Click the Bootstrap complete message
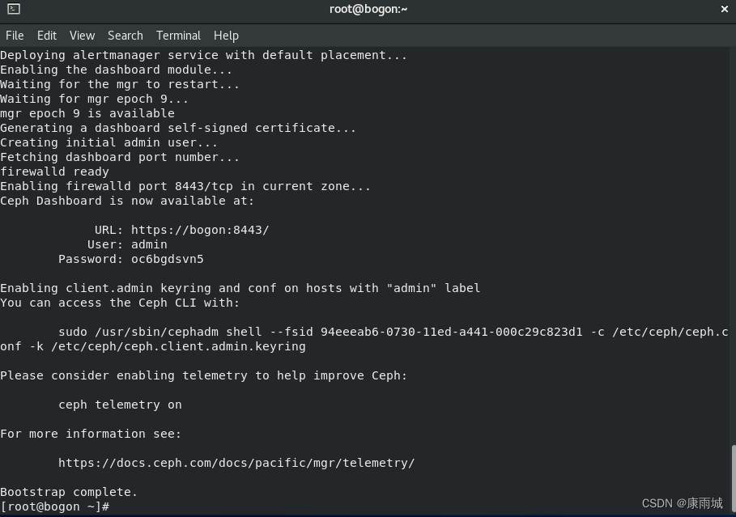Screen dimensions: 736x517 point(69,491)
